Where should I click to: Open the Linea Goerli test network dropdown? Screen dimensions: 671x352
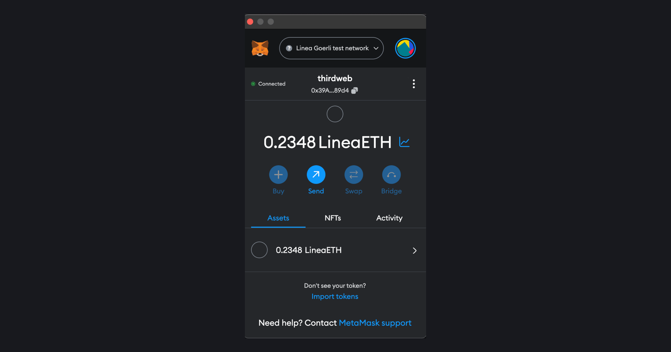click(x=331, y=48)
